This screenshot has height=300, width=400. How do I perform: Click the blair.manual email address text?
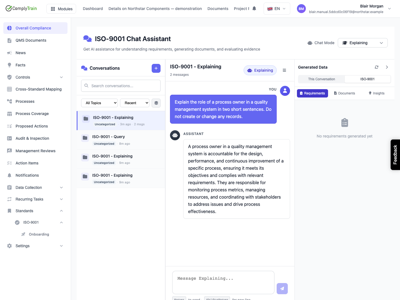click(x=346, y=12)
